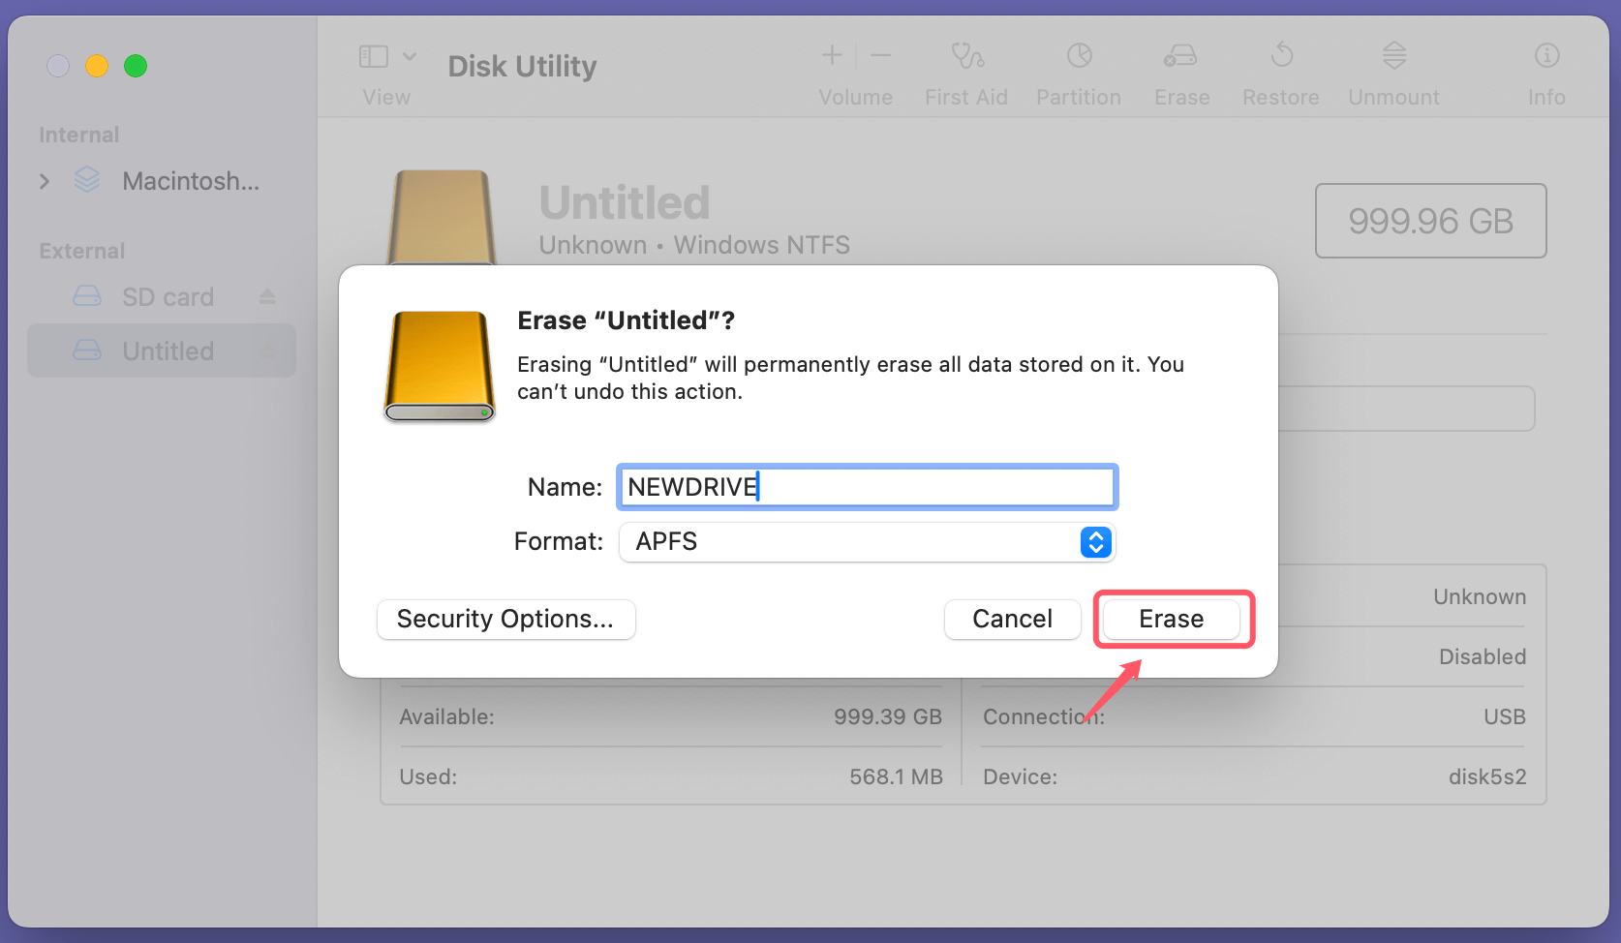Select the Restore toolbar icon
The width and height of the screenshot is (1621, 943).
(1281, 56)
